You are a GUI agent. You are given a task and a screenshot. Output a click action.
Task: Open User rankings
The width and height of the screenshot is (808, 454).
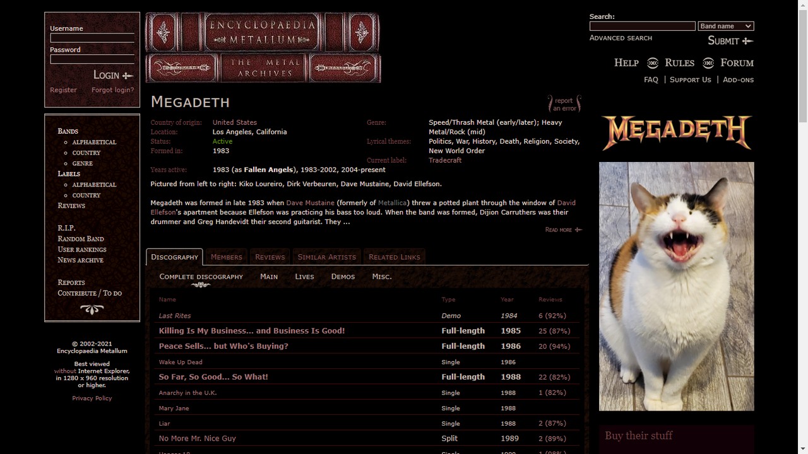(x=82, y=250)
